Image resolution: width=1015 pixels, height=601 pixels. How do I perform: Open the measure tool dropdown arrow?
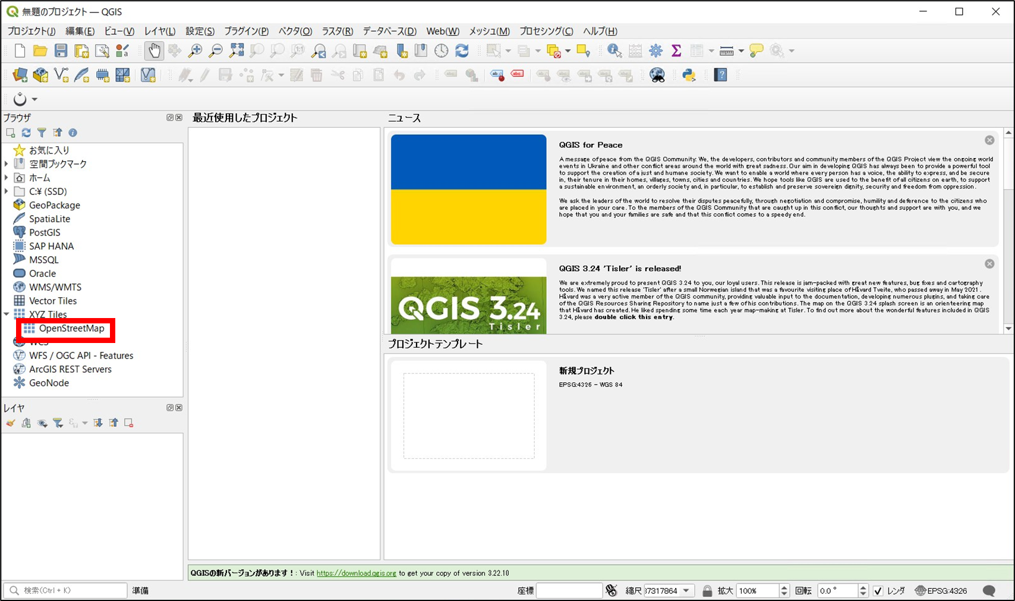(741, 51)
